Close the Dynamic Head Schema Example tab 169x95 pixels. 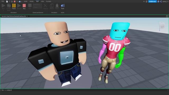[x=27, y=16]
